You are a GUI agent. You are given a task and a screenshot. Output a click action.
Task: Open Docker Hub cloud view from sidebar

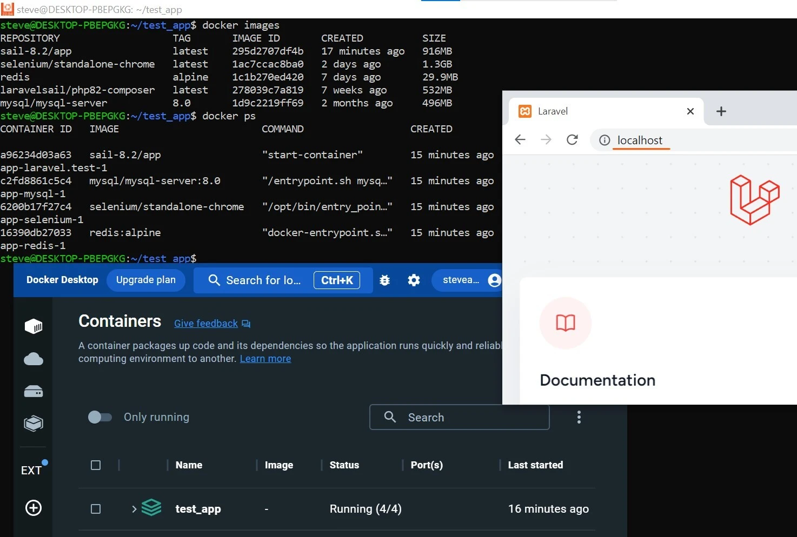coord(33,359)
